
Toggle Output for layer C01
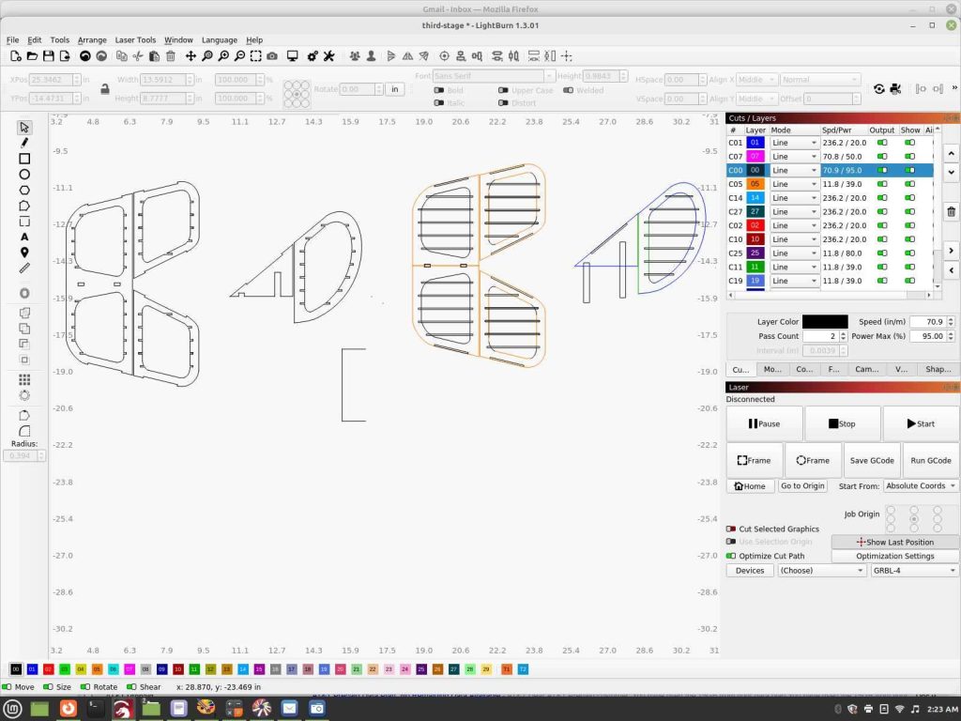[881, 143]
